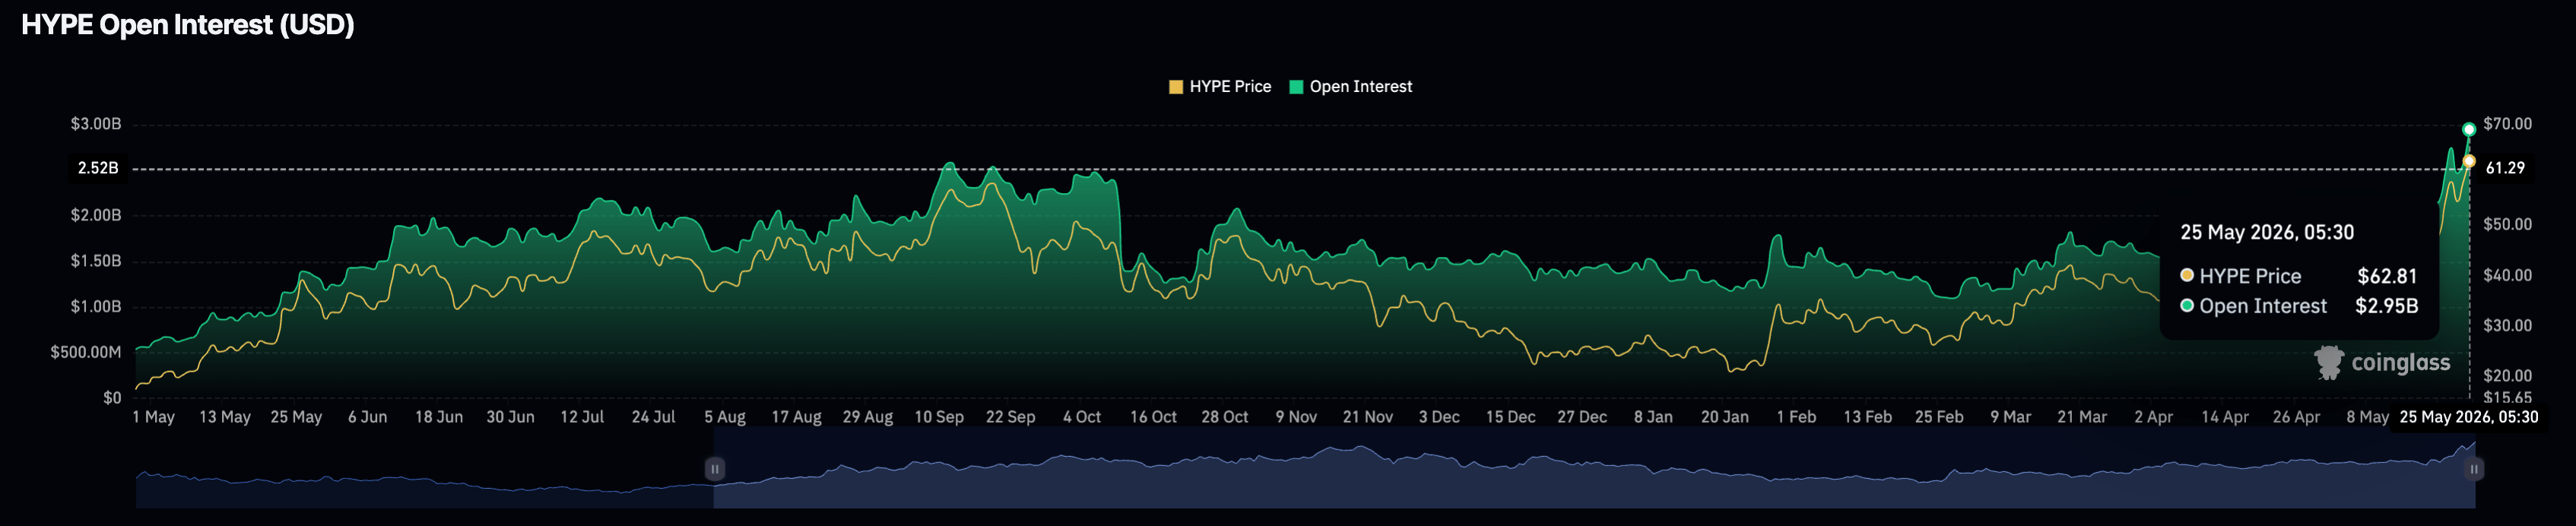Screen dimensions: 2576x526
Task: Click the $30.00 right axis label
Action: (x=2508, y=325)
